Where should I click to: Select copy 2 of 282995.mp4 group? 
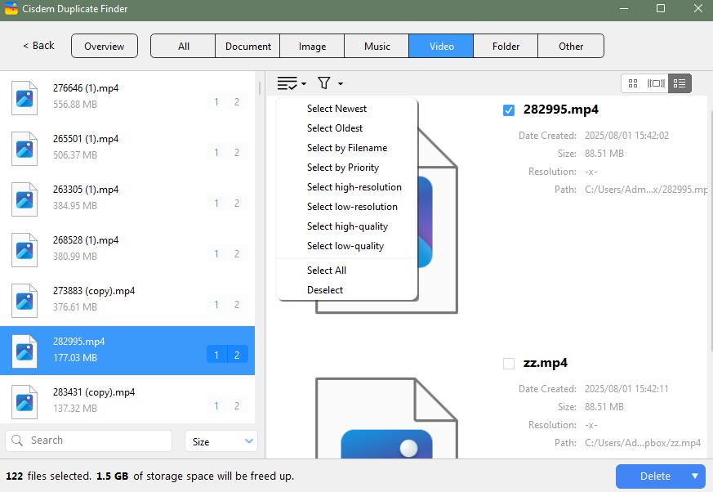(x=237, y=356)
